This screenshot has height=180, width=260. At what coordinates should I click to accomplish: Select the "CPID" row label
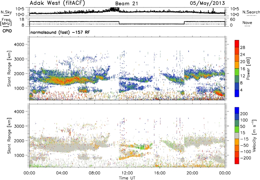click(x=7, y=31)
